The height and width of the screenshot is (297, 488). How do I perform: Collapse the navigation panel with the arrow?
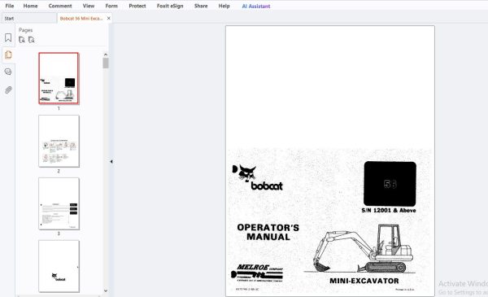tap(111, 161)
